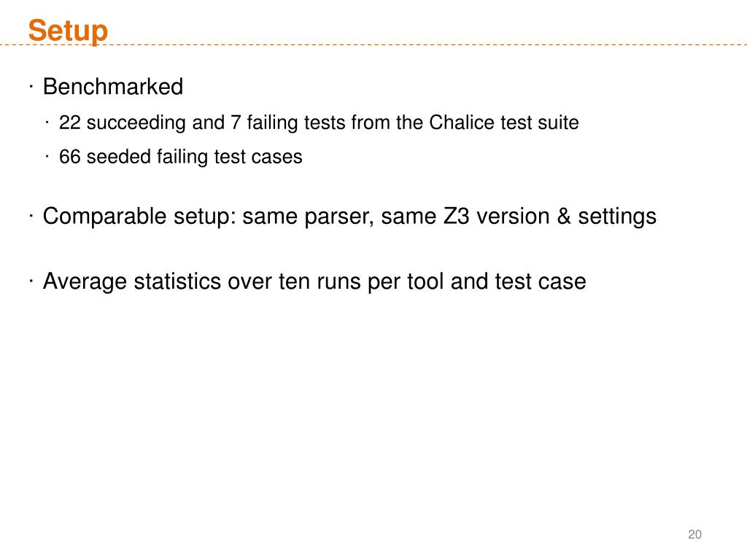Image resolution: width=747 pixels, height=560 pixels.
Task: Click the bullet dot before "Comparable setup"
Action: click(x=33, y=217)
